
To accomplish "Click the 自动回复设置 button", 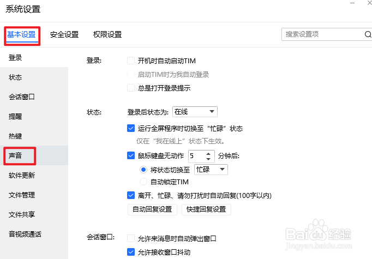I will point(152,209).
